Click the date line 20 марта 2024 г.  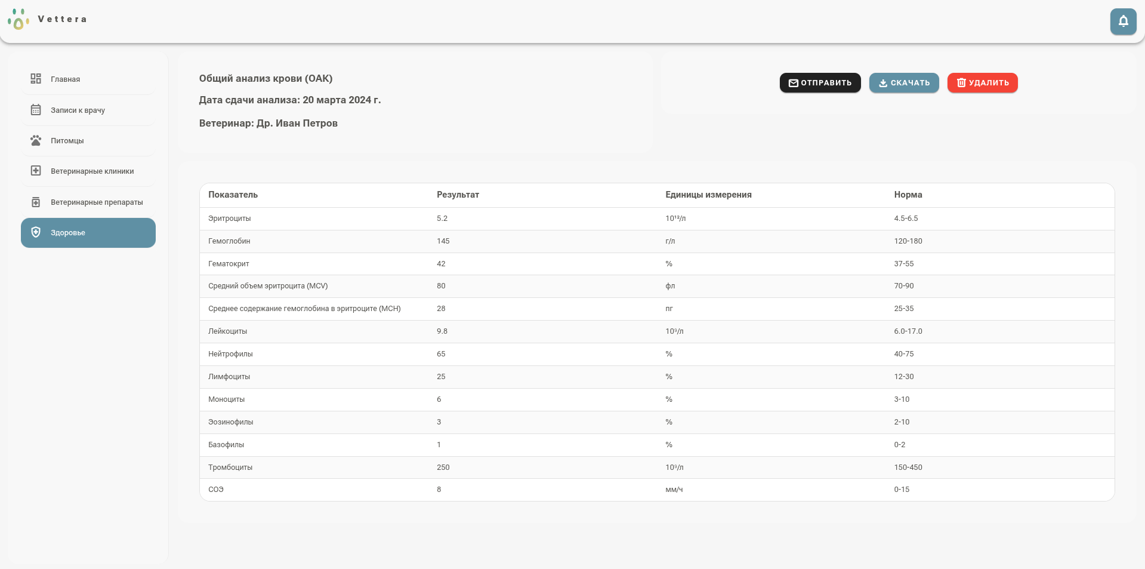point(290,100)
